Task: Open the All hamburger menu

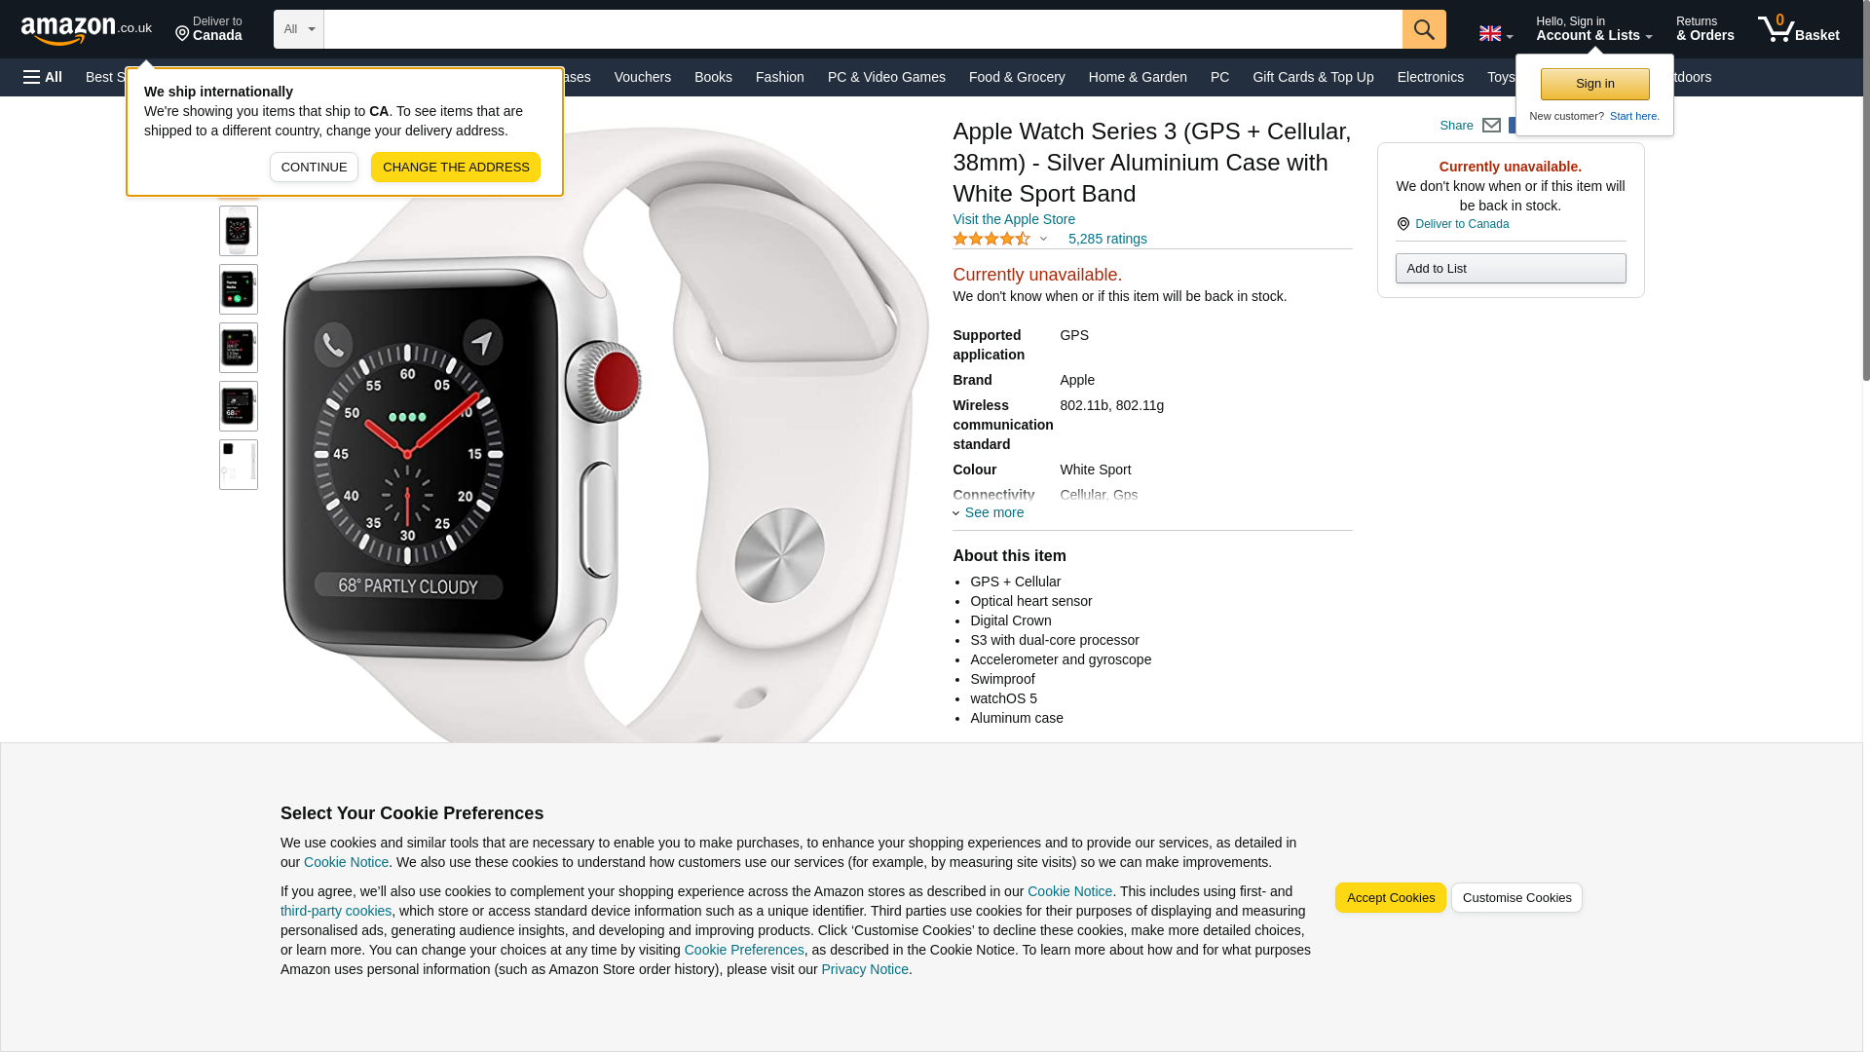Action: point(43,77)
